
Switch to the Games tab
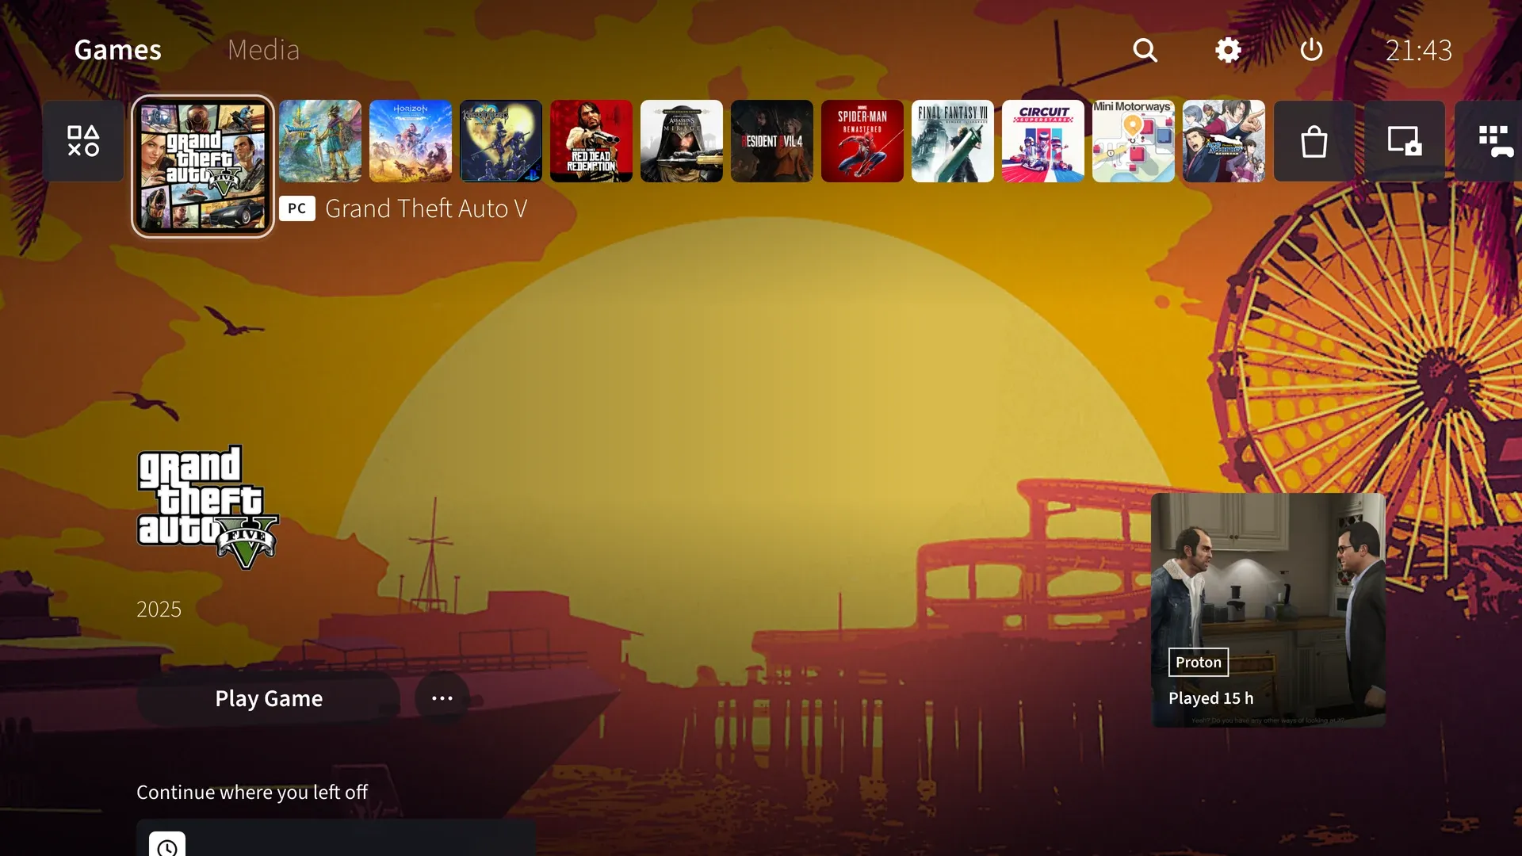[117, 50]
